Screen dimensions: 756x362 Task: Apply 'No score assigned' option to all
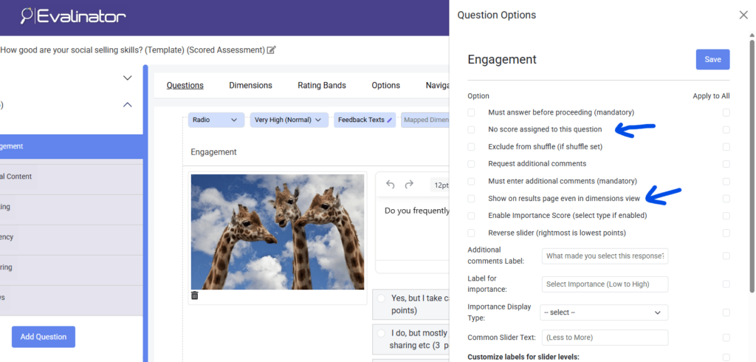click(726, 129)
